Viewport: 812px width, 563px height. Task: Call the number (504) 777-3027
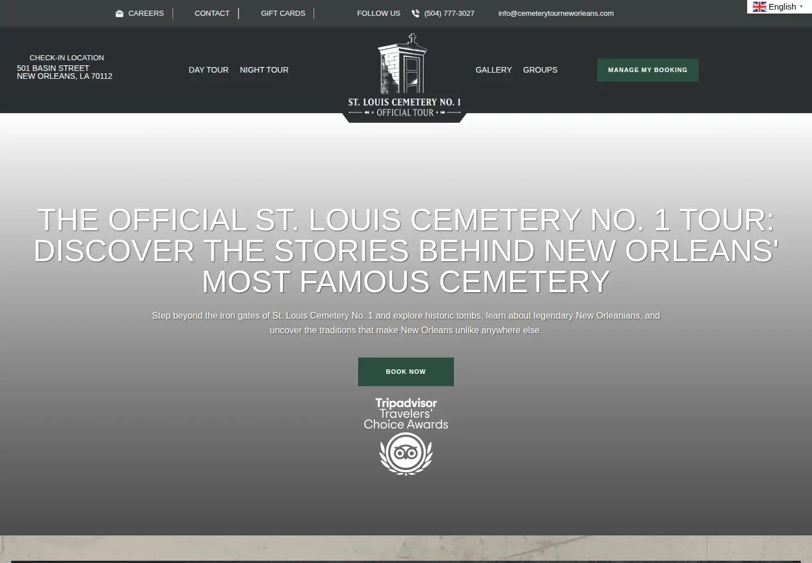click(449, 14)
